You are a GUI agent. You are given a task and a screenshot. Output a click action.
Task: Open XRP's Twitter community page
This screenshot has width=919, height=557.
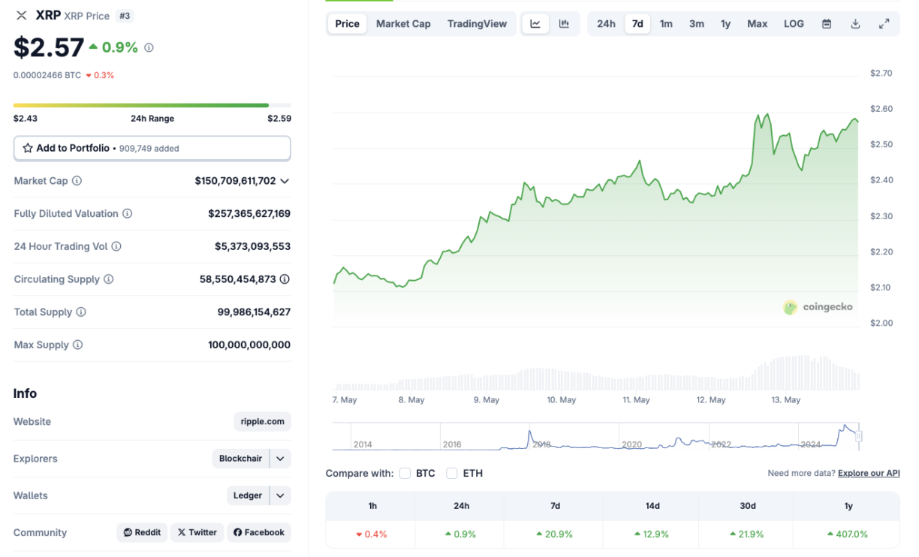(197, 532)
